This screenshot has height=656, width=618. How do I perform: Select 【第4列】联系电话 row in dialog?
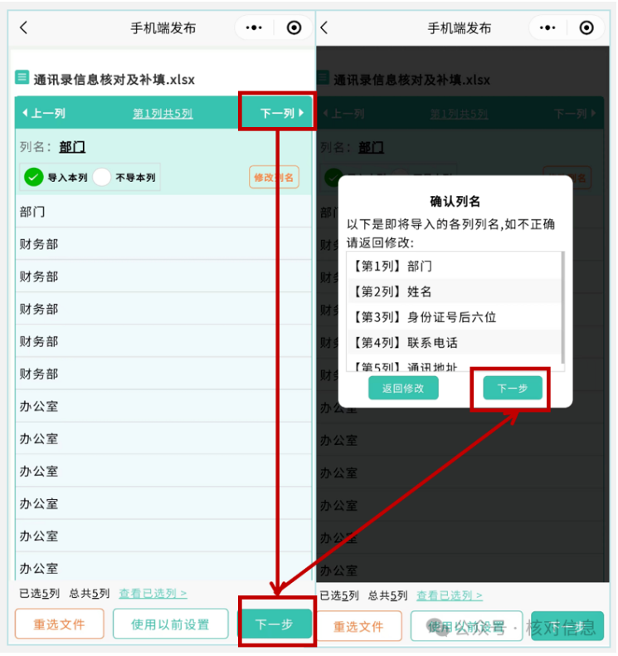pos(455,343)
